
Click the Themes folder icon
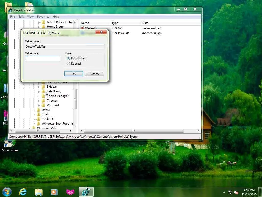coord(43,101)
